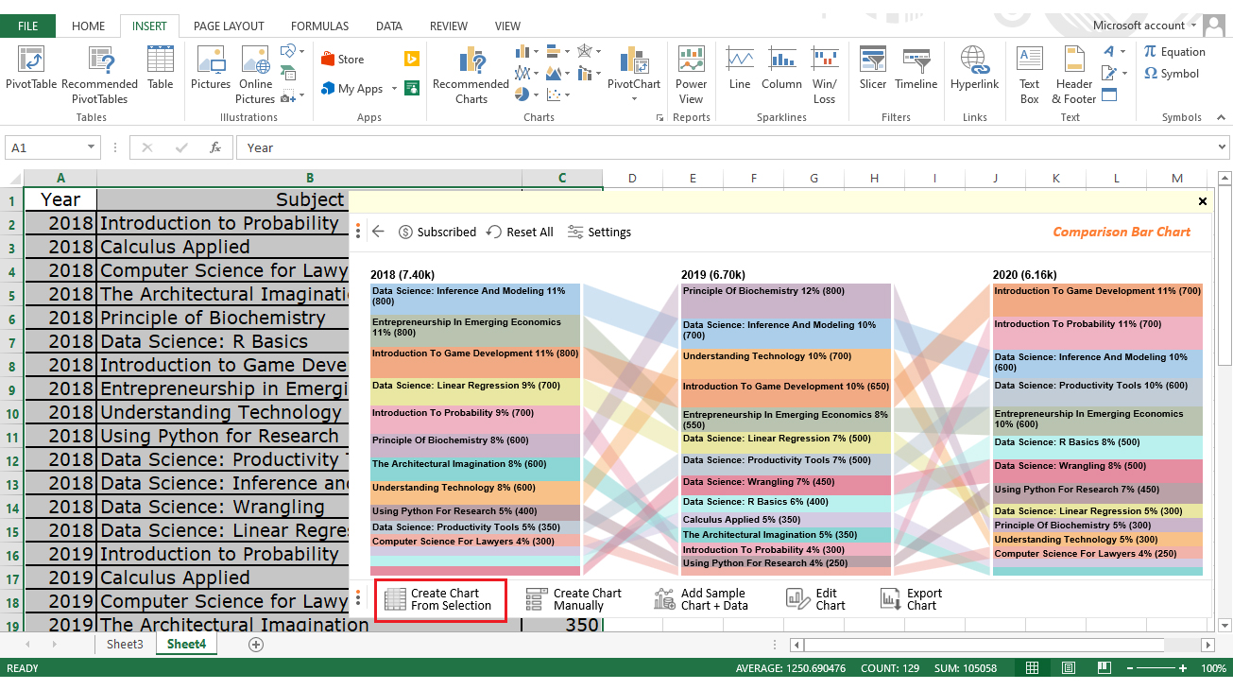Switch to the REVIEW tab
This screenshot has height=690, width=1233.
[449, 26]
